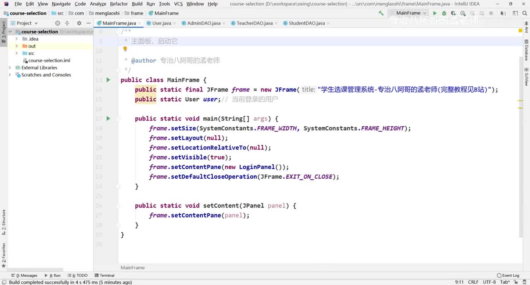530x285 pixels.
Task: Expand the src folder
Action: click(x=17, y=53)
